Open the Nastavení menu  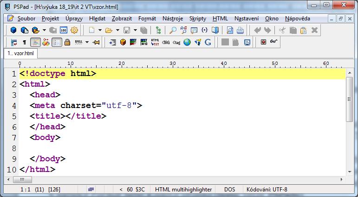(x=247, y=19)
